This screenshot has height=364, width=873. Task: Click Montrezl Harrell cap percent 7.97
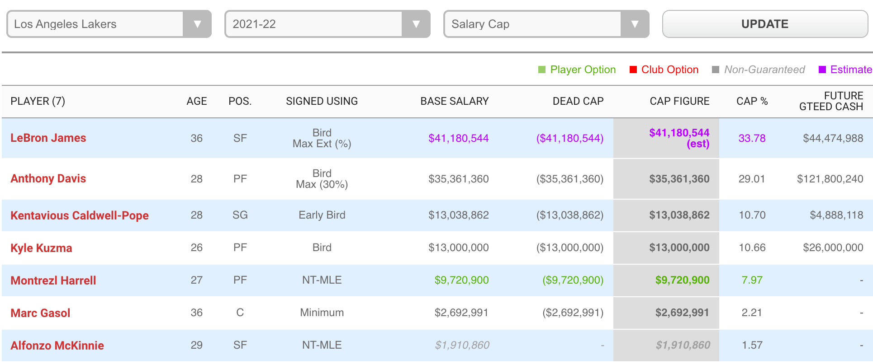752,280
